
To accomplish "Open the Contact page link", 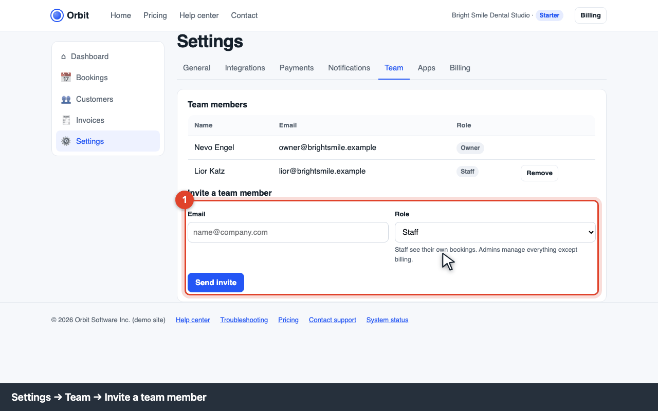I will pyautogui.click(x=244, y=15).
